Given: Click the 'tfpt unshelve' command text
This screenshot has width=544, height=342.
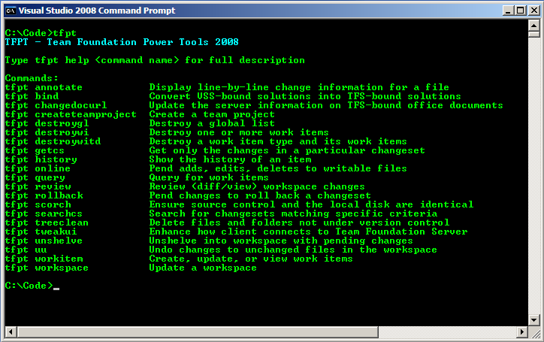Looking at the screenshot, I should [44, 241].
